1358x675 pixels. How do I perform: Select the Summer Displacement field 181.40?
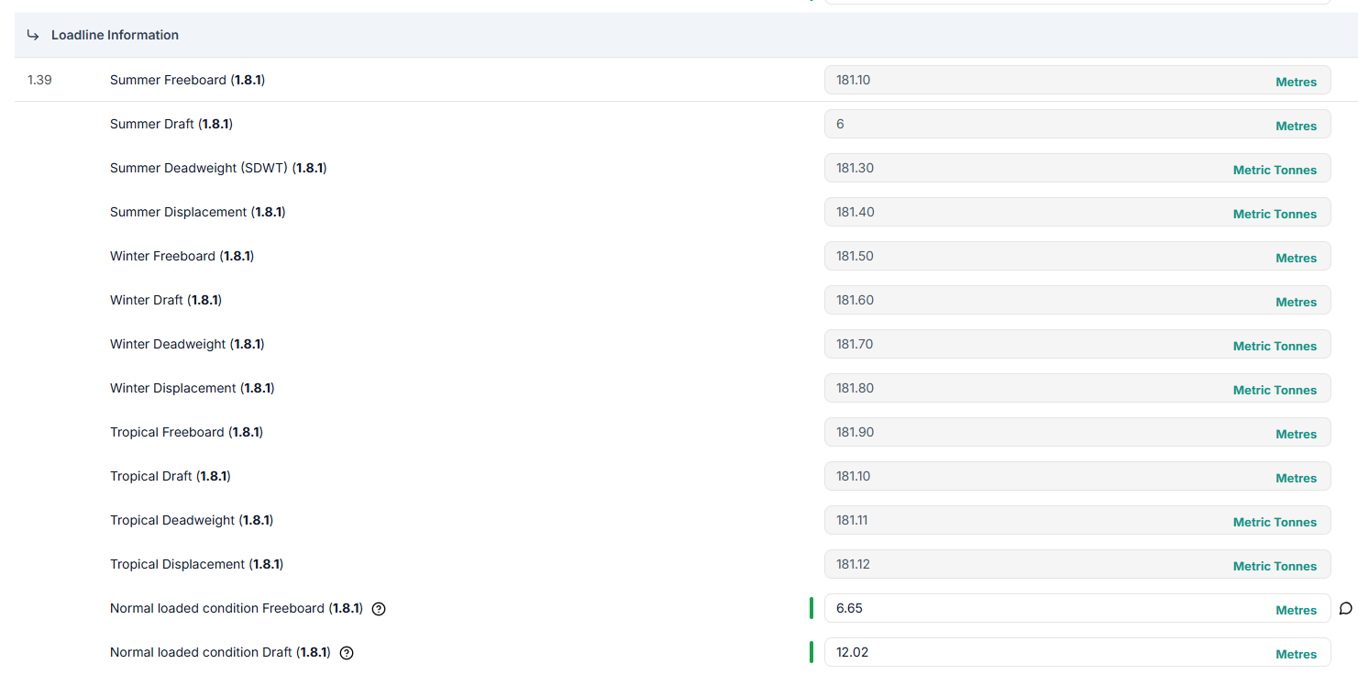coord(1077,212)
